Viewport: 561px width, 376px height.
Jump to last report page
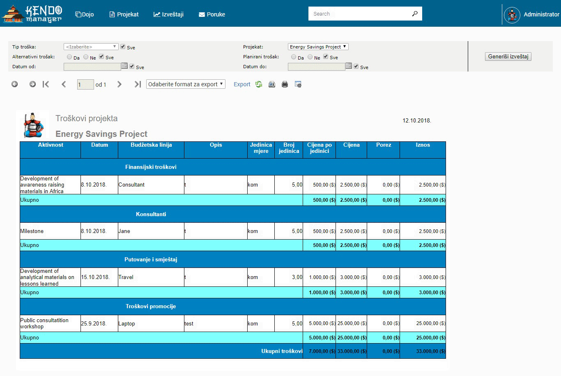[138, 84]
